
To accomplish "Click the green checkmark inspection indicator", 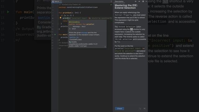I will click(x=111, y=5).
